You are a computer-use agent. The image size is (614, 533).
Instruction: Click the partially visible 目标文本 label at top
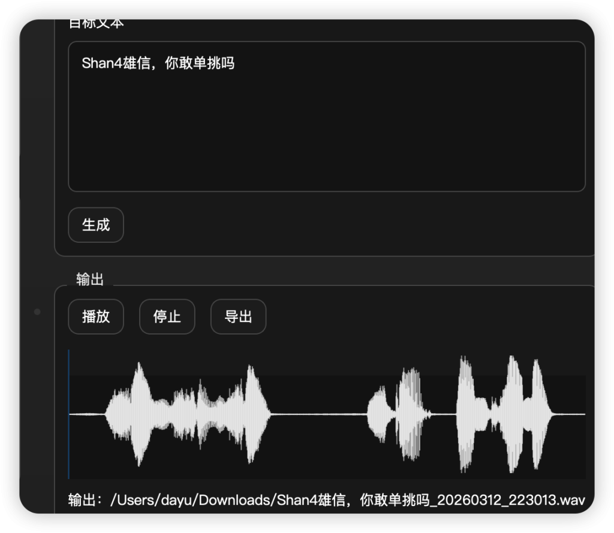(x=96, y=24)
